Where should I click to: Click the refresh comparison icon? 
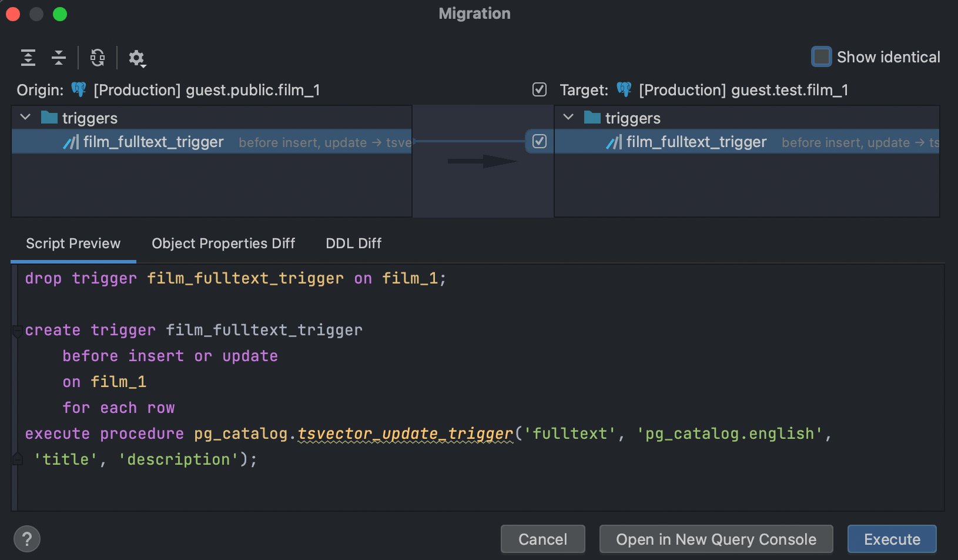tap(98, 58)
